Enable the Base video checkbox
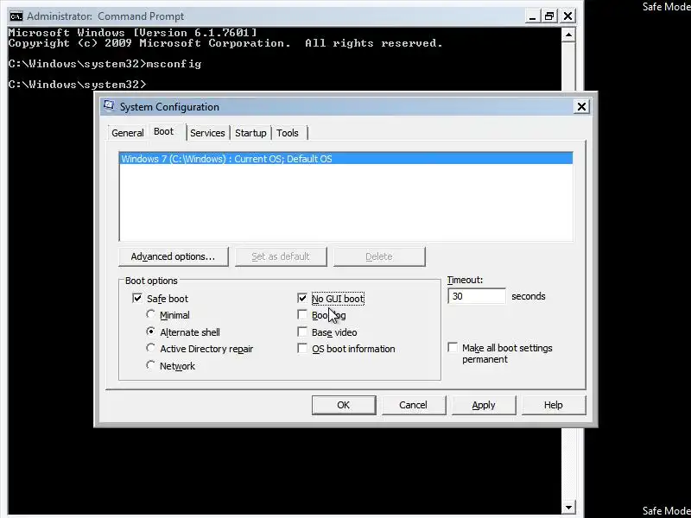Screen dimensions: 691x518 pyautogui.click(x=302, y=332)
